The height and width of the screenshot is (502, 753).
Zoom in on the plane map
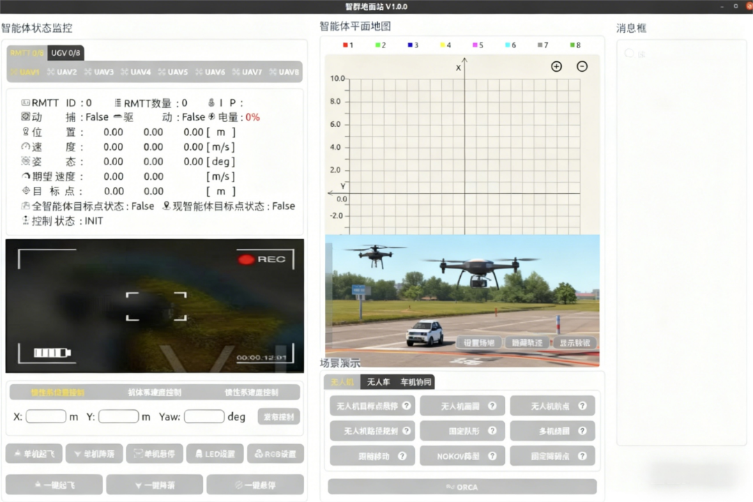tap(556, 66)
